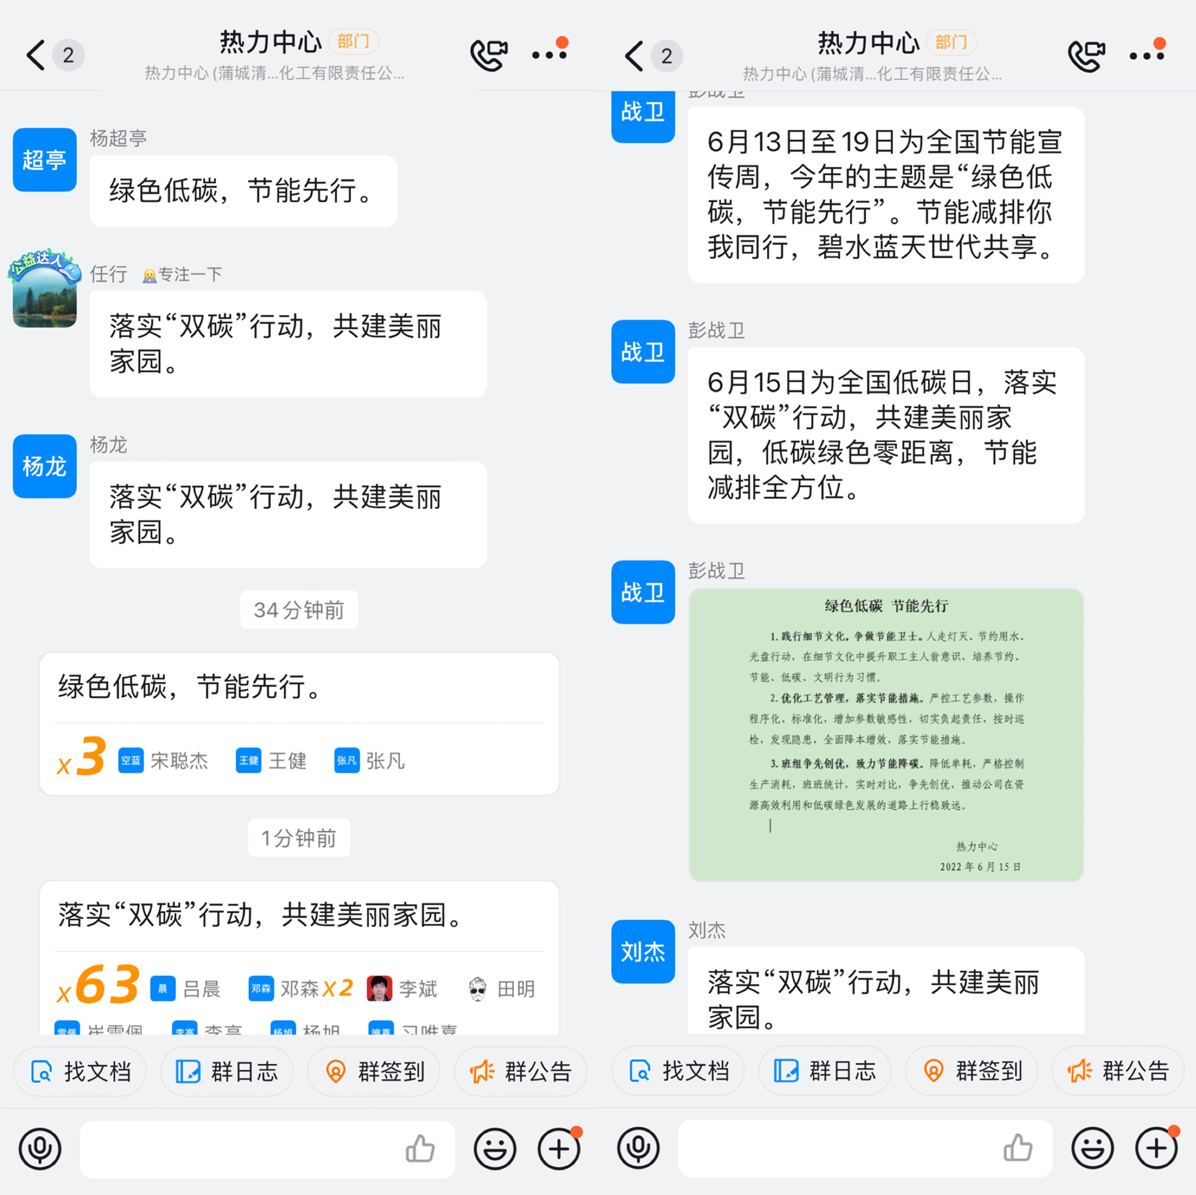Tap the unread count badge 2 in left chat
Viewport: 1196px width, 1195px height.
coord(68,55)
